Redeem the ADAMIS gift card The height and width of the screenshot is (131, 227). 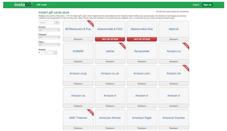[x=78, y=61]
